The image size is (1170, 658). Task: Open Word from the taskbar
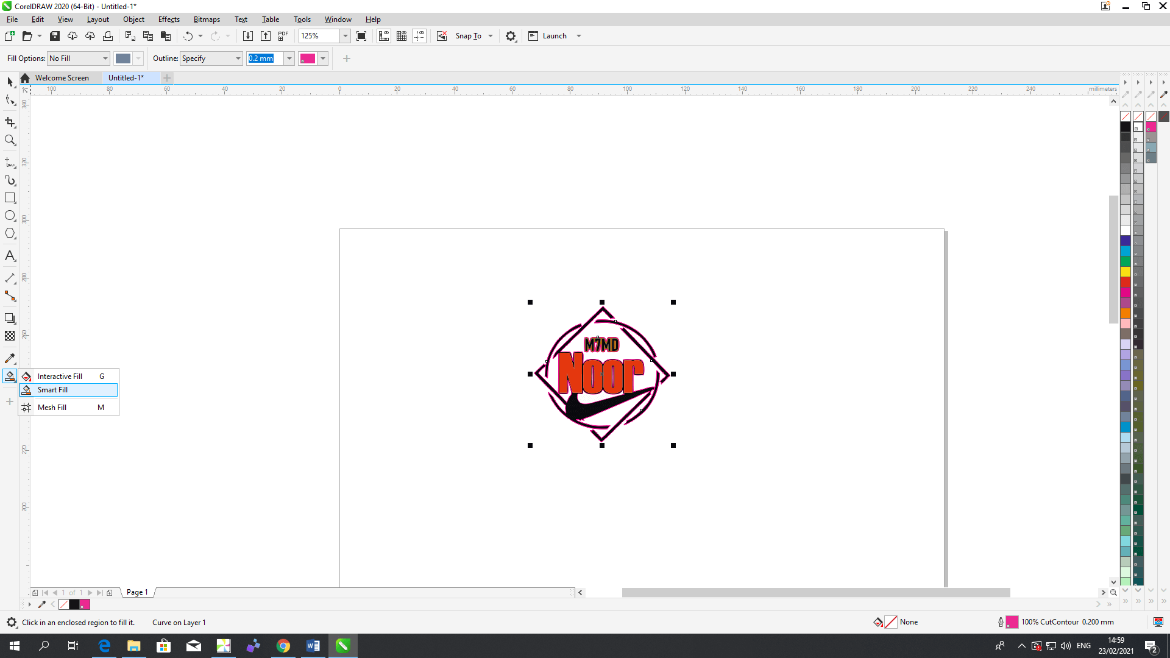tap(313, 646)
